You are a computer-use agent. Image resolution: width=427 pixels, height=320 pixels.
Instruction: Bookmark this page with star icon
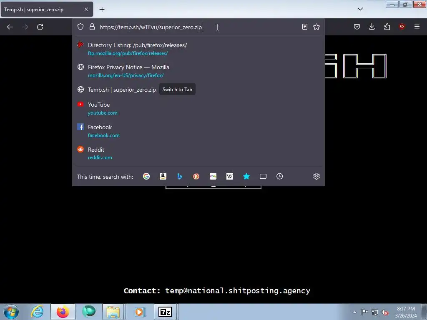point(316,27)
